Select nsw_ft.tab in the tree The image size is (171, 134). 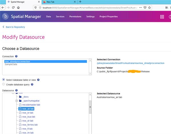[x=27, y=129]
